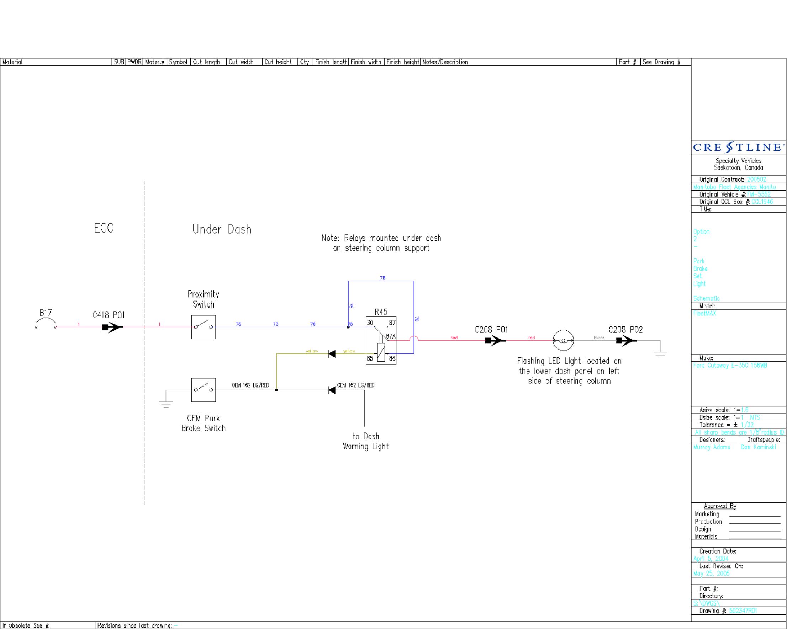Select the drawing number '502347R01'
Screen dimensions: 787x629
[x=743, y=611]
